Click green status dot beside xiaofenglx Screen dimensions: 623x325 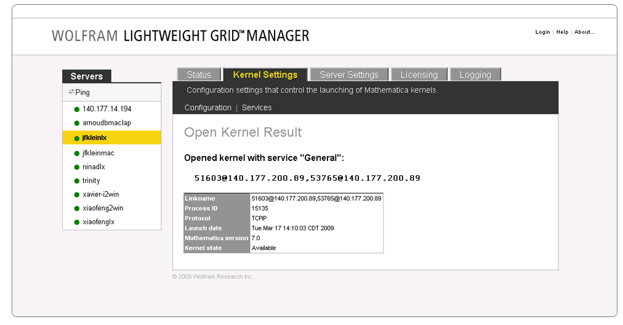(77, 222)
